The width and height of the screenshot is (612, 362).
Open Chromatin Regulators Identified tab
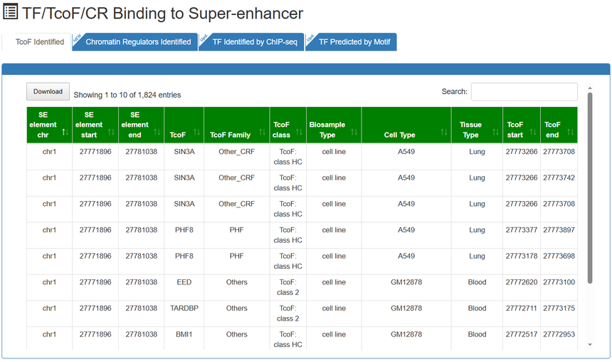tap(138, 42)
